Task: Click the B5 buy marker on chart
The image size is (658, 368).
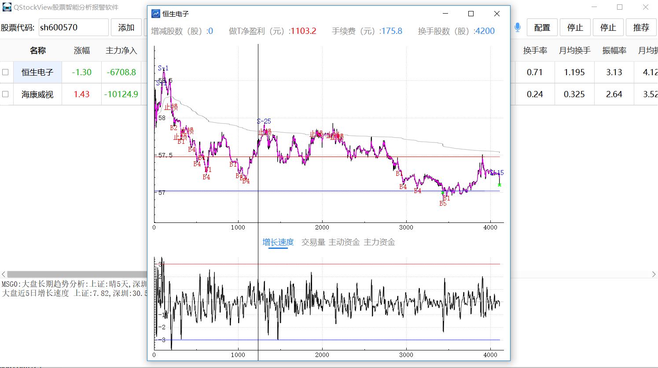Action: (443, 204)
